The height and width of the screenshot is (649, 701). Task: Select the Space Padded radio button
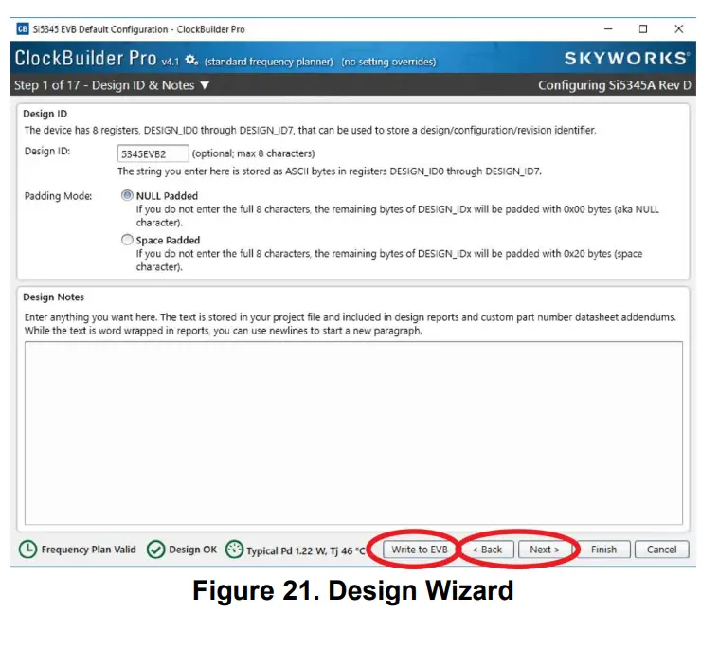[128, 240]
